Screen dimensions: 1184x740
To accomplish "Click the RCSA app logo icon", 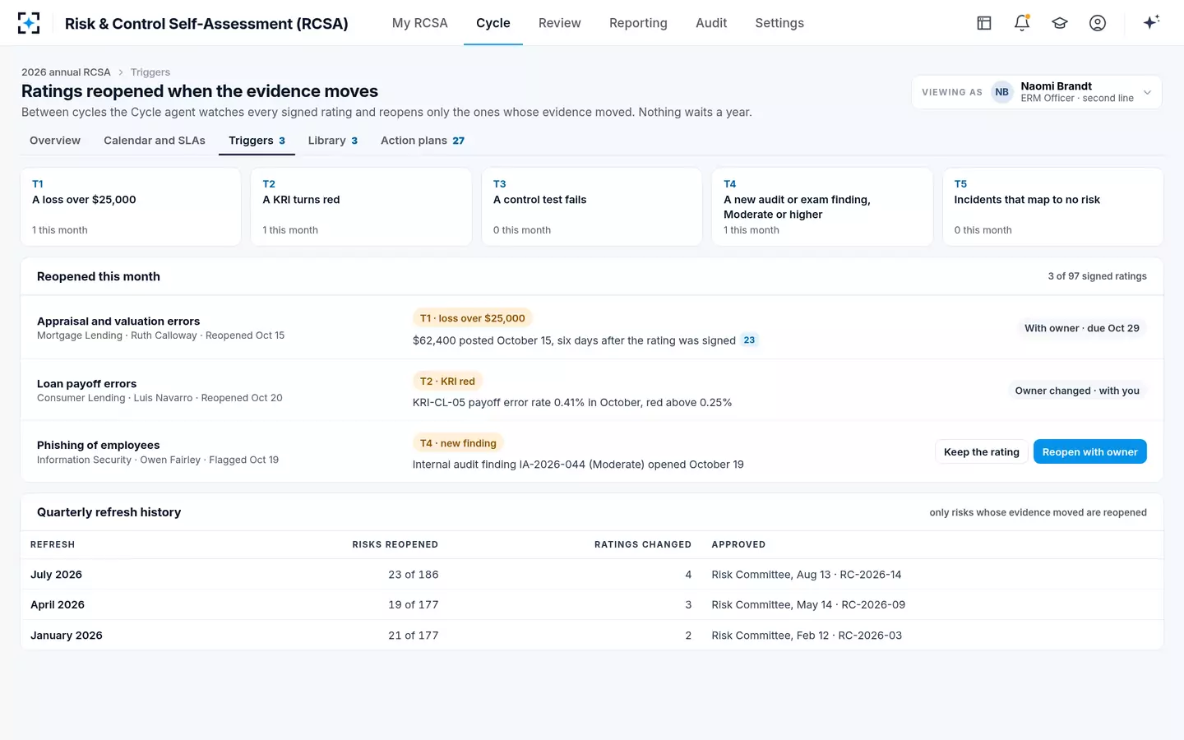I will click(29, 23).
